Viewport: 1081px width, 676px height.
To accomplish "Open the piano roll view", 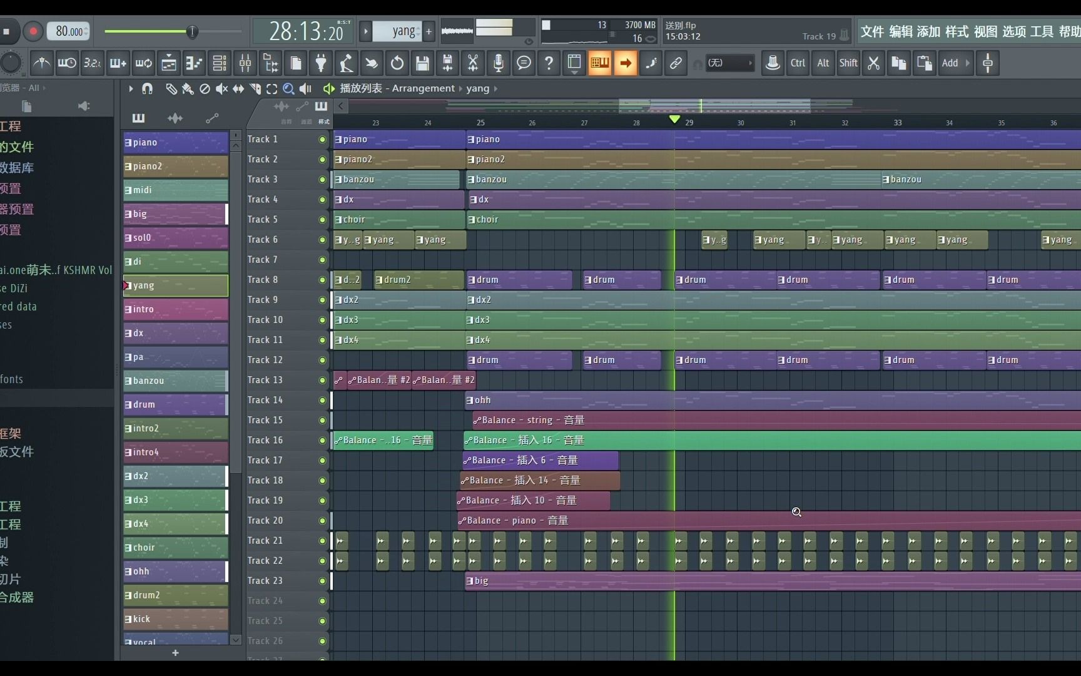I will tap(195, 63).
